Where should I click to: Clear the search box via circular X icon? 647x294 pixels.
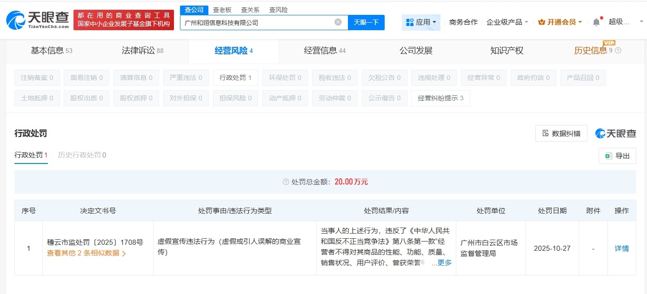point(337,22)
